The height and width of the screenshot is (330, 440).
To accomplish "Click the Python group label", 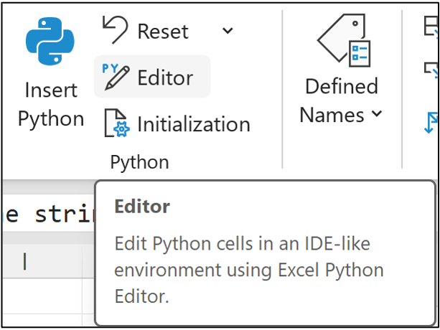I will click(139, 162).
